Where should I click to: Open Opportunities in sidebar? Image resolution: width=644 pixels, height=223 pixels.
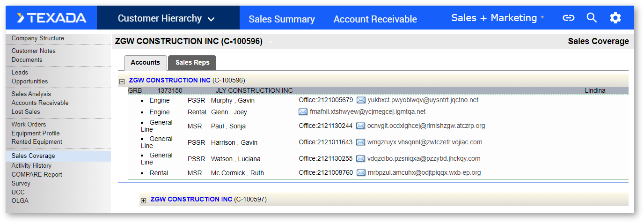point(30,81)
